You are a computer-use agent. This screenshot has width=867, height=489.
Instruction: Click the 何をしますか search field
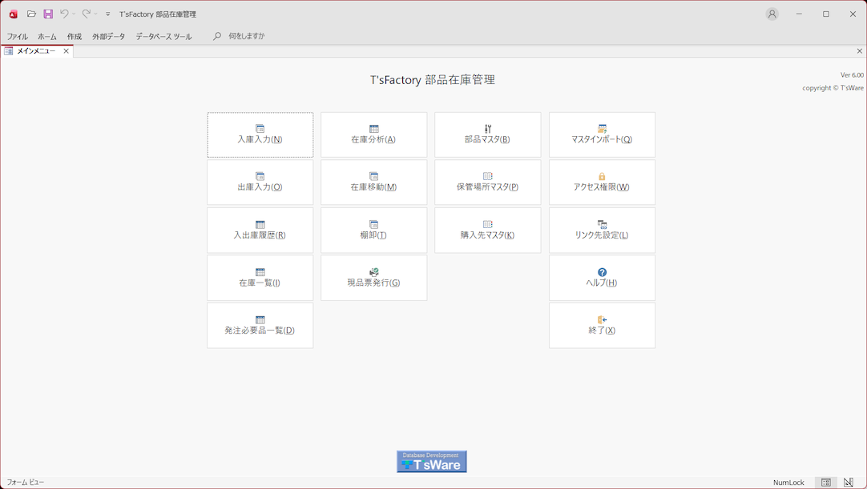pyautogui.click(x=246, y=37)
